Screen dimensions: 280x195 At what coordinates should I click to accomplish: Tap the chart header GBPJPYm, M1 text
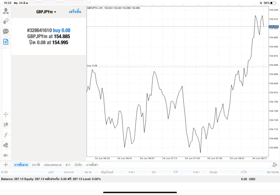113,8
